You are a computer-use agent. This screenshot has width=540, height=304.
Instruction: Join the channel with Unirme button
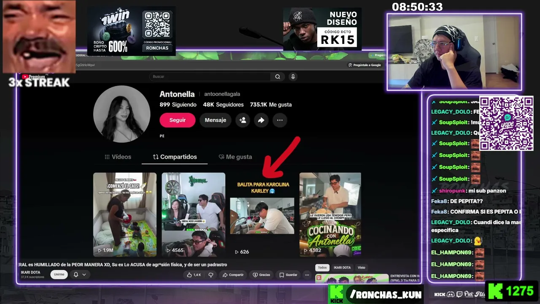coord(59,274)
